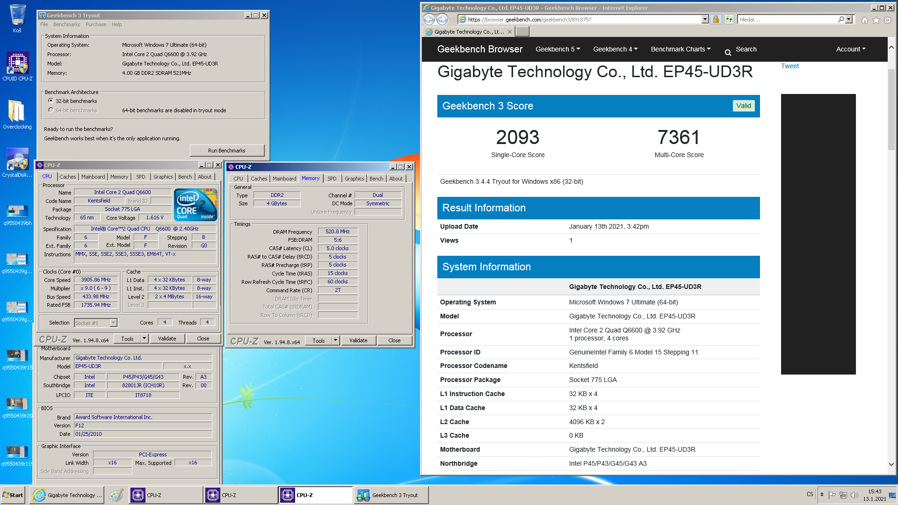Switch to the Bench tab in the left CPU-Z window
The image size is (898, 505).
[185, 177]
